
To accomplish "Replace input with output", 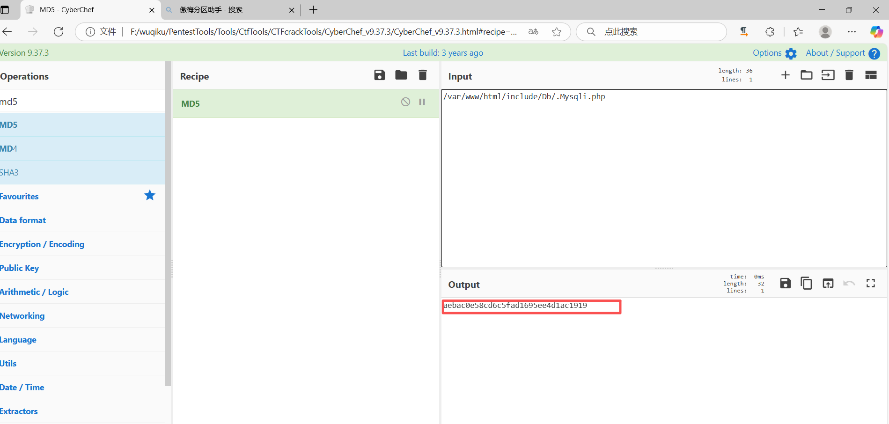I will pos(828,283).
